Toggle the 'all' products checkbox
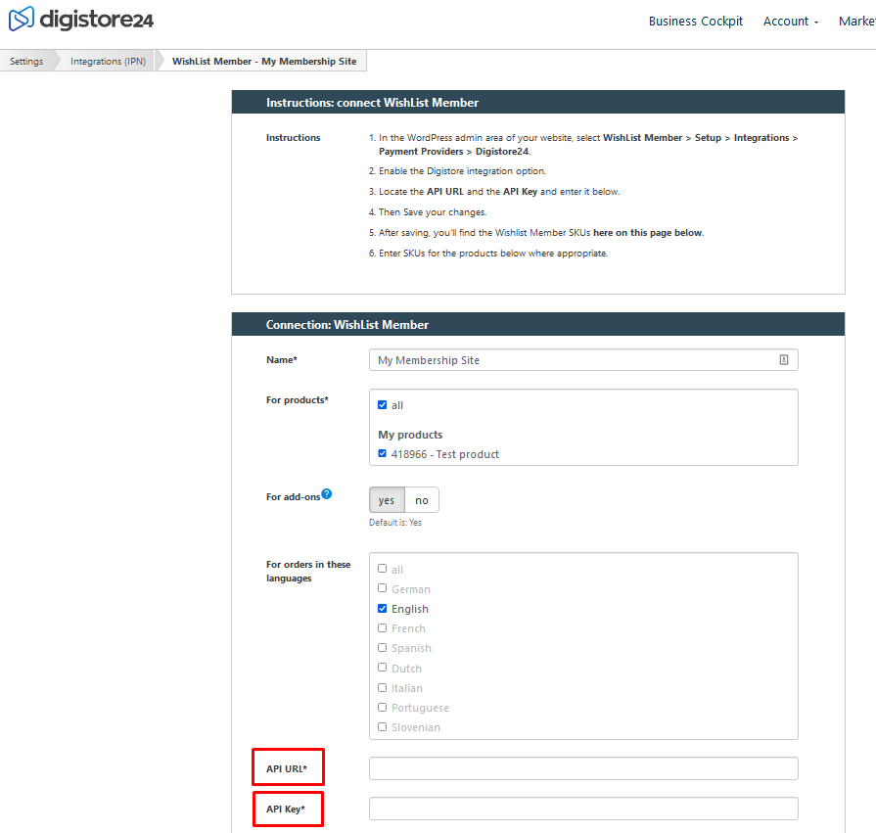The height and width of the screenshot is (833, 876). 382,405
